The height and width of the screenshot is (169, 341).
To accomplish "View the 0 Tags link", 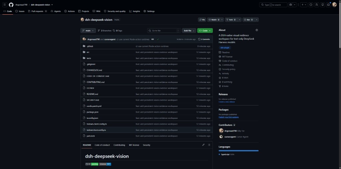I will [x=118, y=31].
